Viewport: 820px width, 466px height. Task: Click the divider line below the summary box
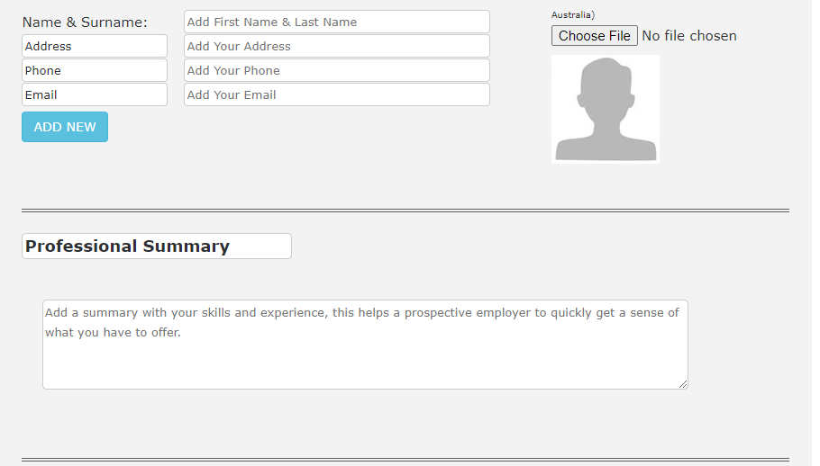pyautogui.click(x=405, y=459)
